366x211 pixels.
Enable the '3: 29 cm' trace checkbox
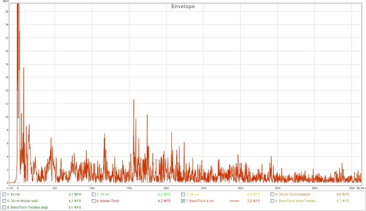pyautogui.click(x=183, y=194)
